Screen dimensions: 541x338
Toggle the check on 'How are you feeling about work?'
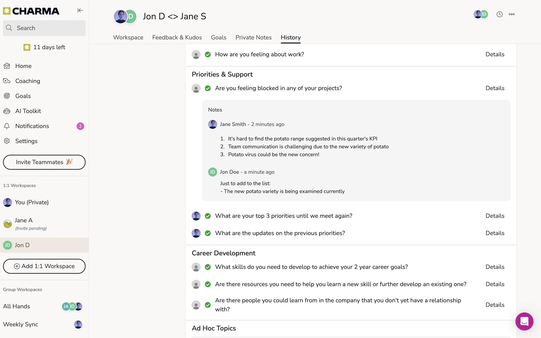click(x=208, y=55)
